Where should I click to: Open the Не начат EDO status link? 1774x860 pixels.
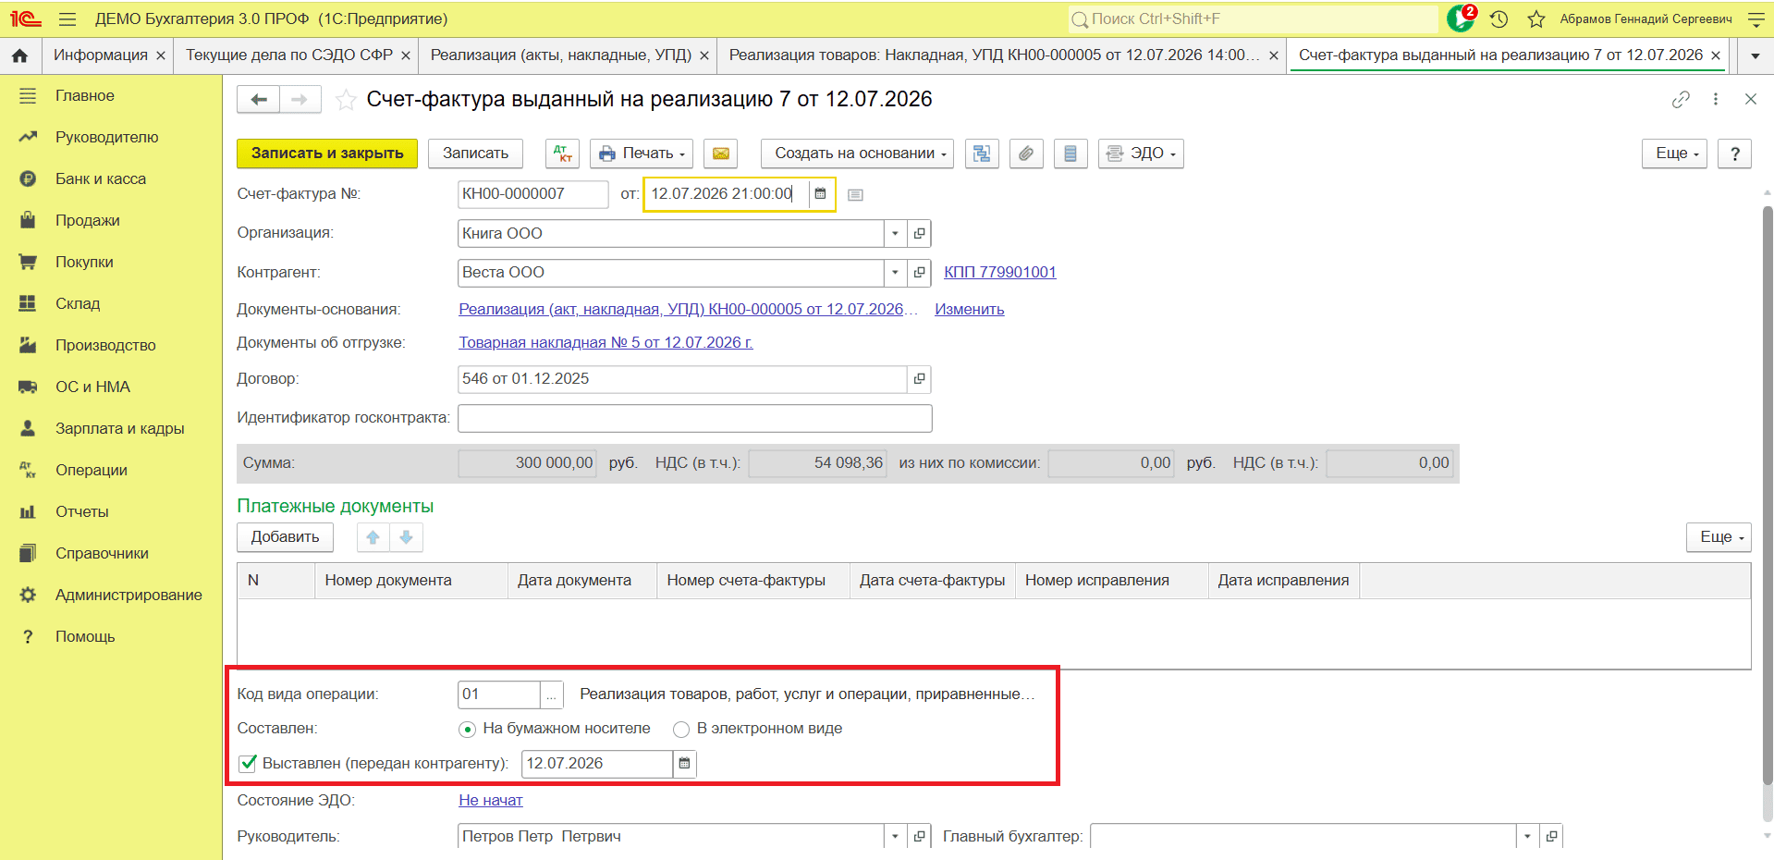point(491,801)
